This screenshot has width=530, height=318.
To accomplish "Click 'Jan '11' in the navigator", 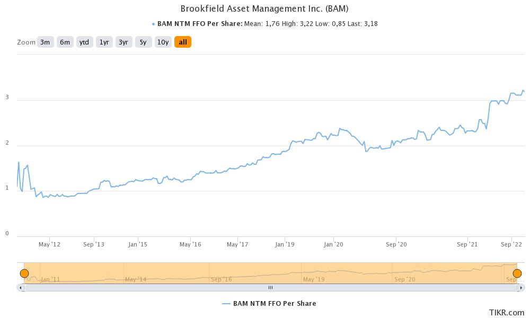I will coord(50,279).
